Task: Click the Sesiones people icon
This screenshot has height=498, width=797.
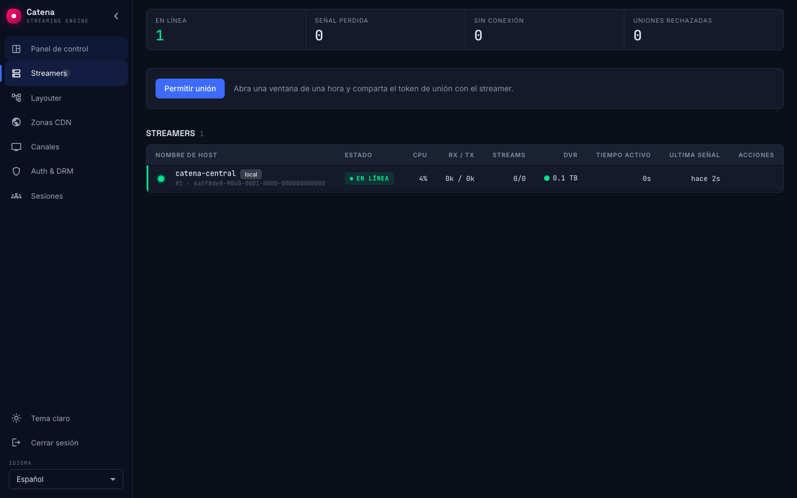Action: click(x=17, y=196)
